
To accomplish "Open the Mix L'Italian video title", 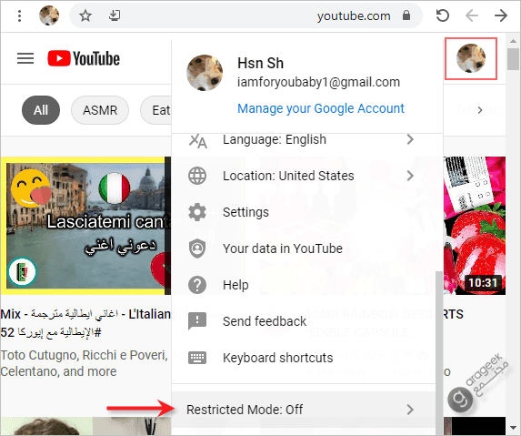I will 85,323.
